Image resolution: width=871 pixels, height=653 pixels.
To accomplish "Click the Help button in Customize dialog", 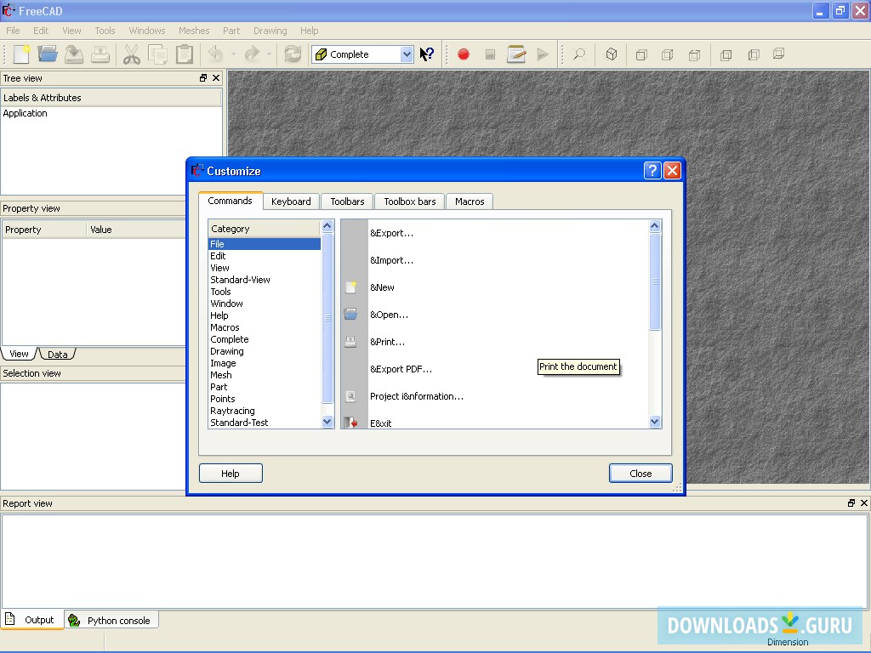I will click(x=231, y=473).
